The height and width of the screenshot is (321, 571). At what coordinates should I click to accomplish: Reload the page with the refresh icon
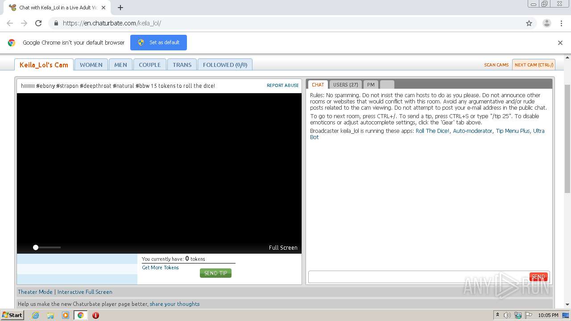point(38,23)
